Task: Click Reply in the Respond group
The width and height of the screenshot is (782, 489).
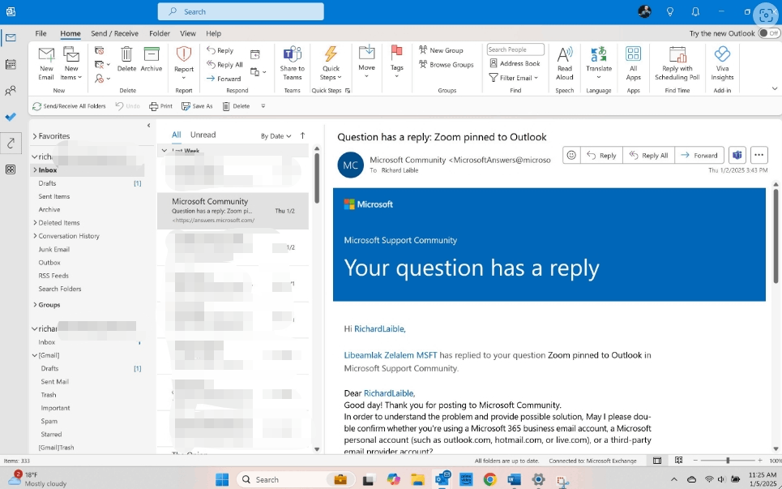Action: click(220, 50)
